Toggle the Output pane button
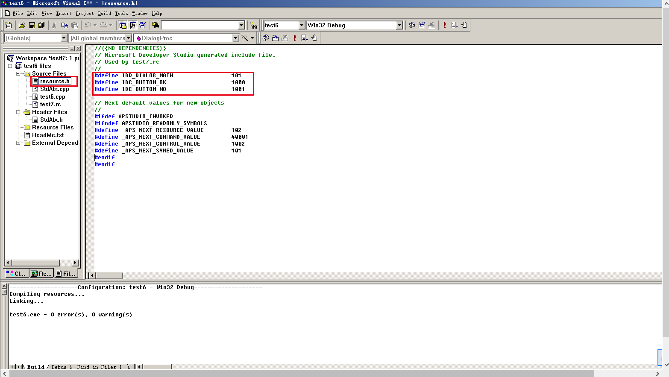 (x=133, y=25)
